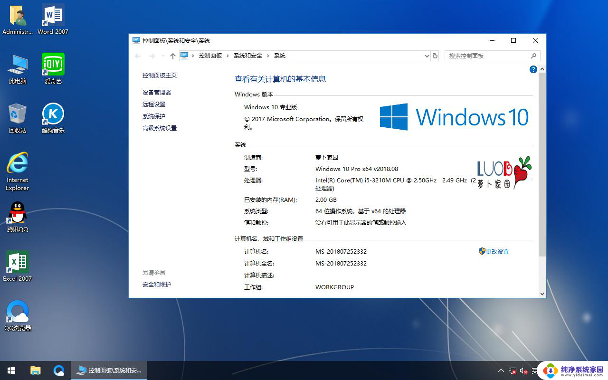This screenshot has height=380, width=608.
Task: Expand the chevron before 控制面板 breadcrumb
Action: (193, 56)
